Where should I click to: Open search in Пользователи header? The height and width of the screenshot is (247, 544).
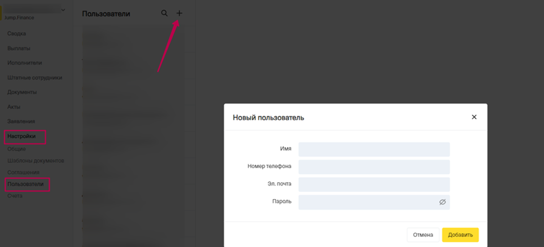click(x=164, y=13)
